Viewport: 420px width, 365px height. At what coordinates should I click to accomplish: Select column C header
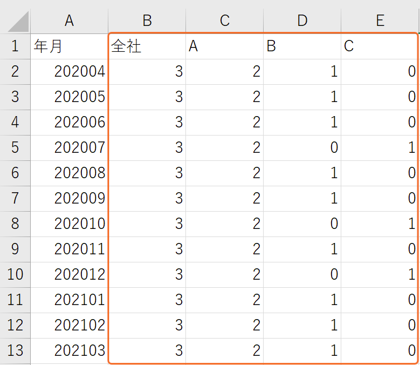[225, 21]
